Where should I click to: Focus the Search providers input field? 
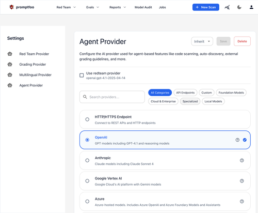point(112,97)
